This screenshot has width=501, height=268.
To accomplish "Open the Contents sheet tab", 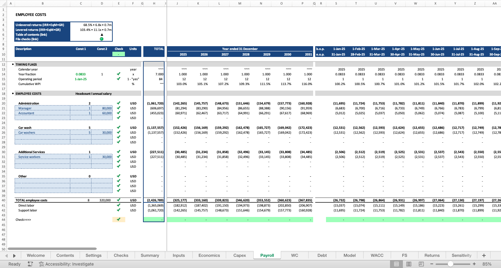I will 65,256.
